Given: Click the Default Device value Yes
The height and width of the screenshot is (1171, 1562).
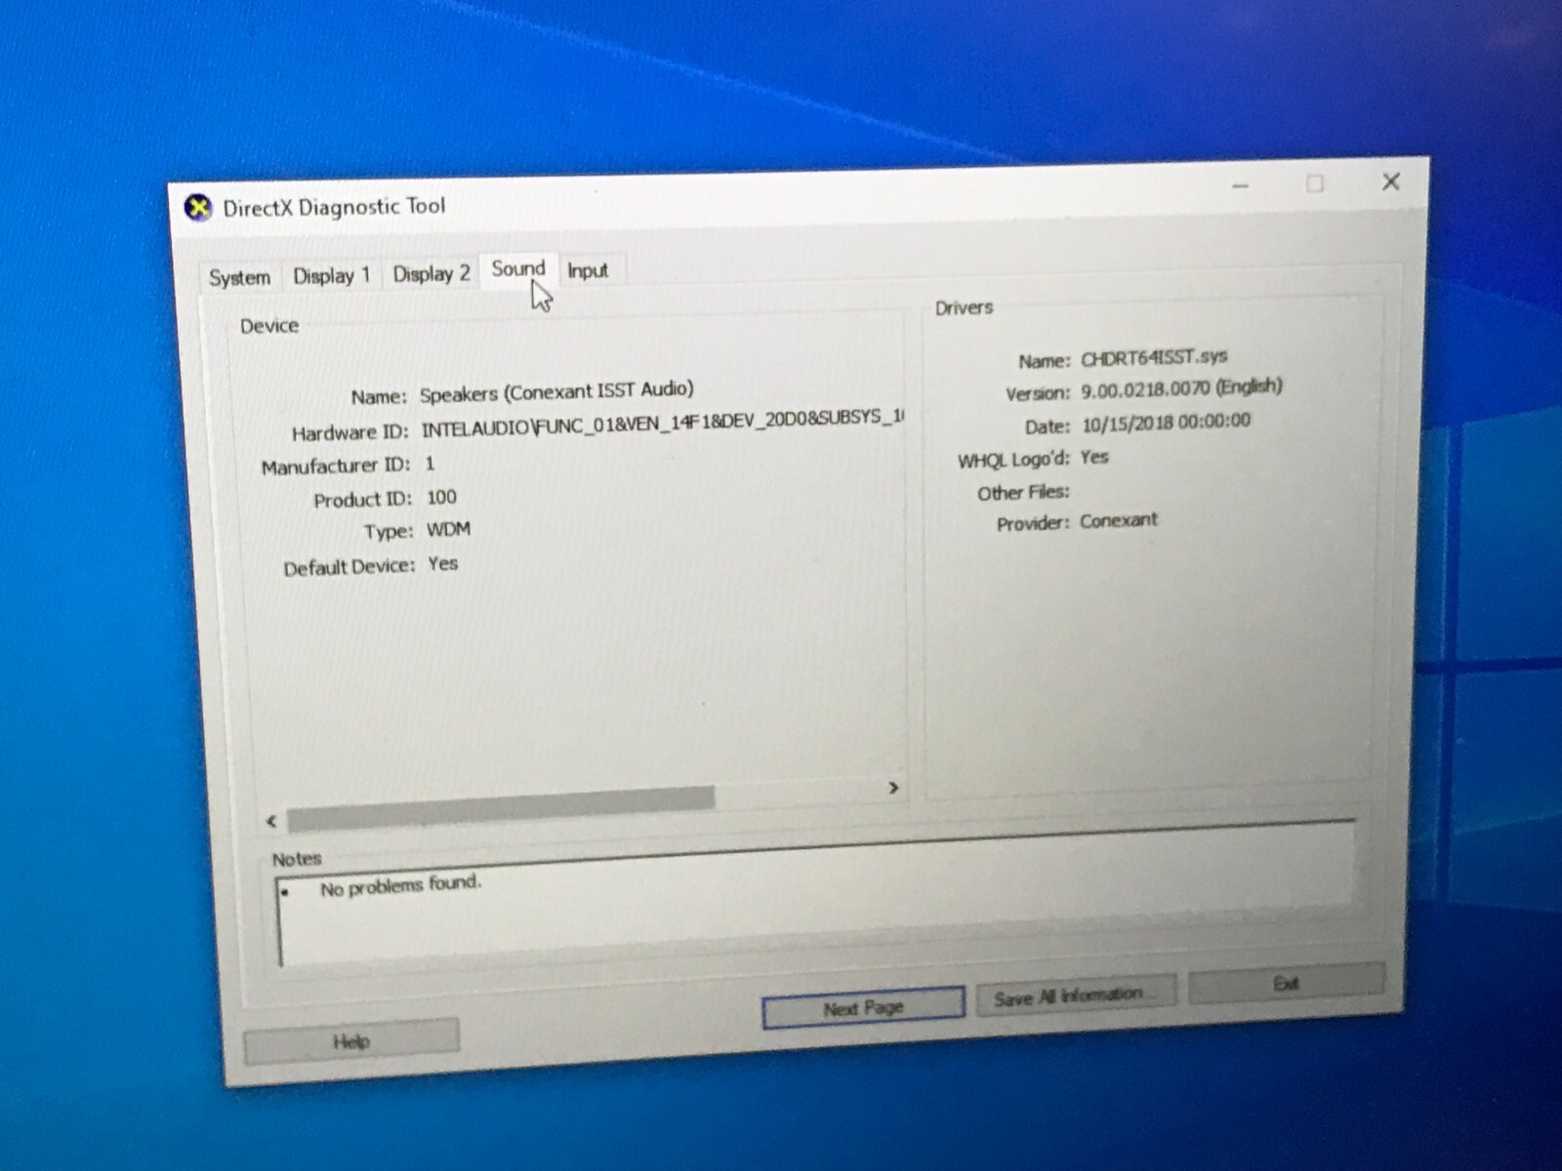Looking at the screenshot, I should point(443,564).
